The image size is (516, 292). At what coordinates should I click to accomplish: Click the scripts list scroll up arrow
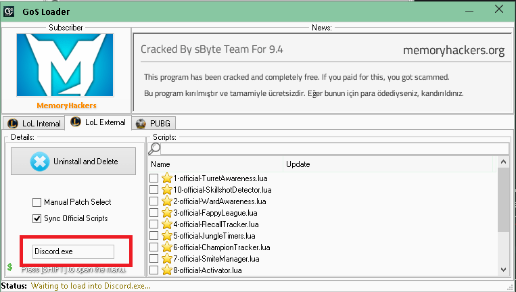tap(503, 162)
